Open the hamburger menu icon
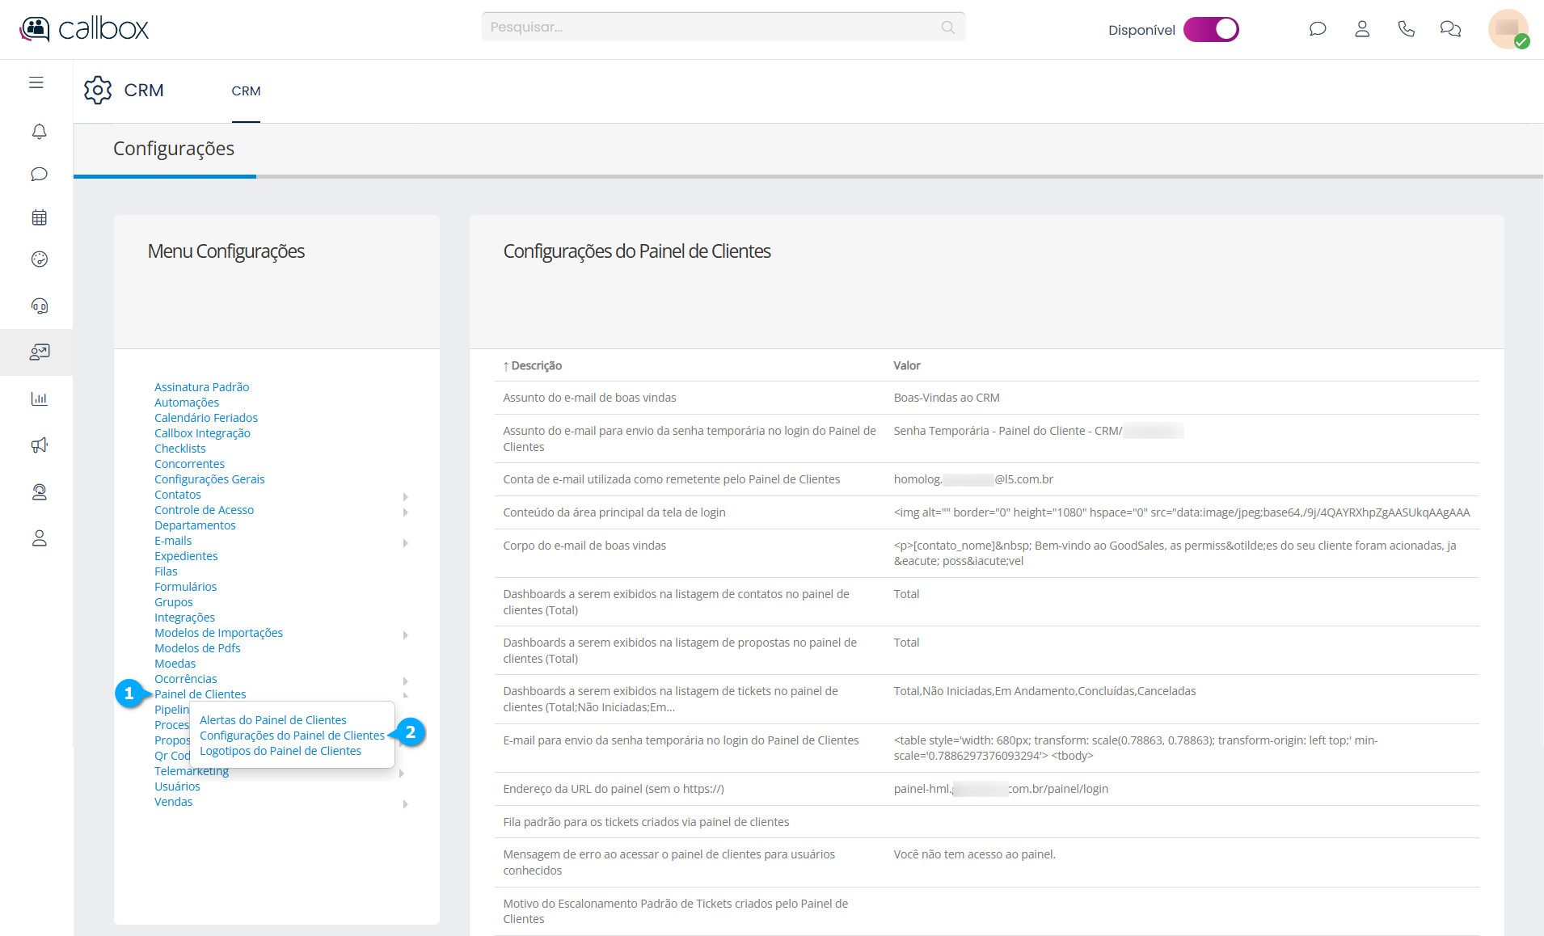 [x=36, y=82]
